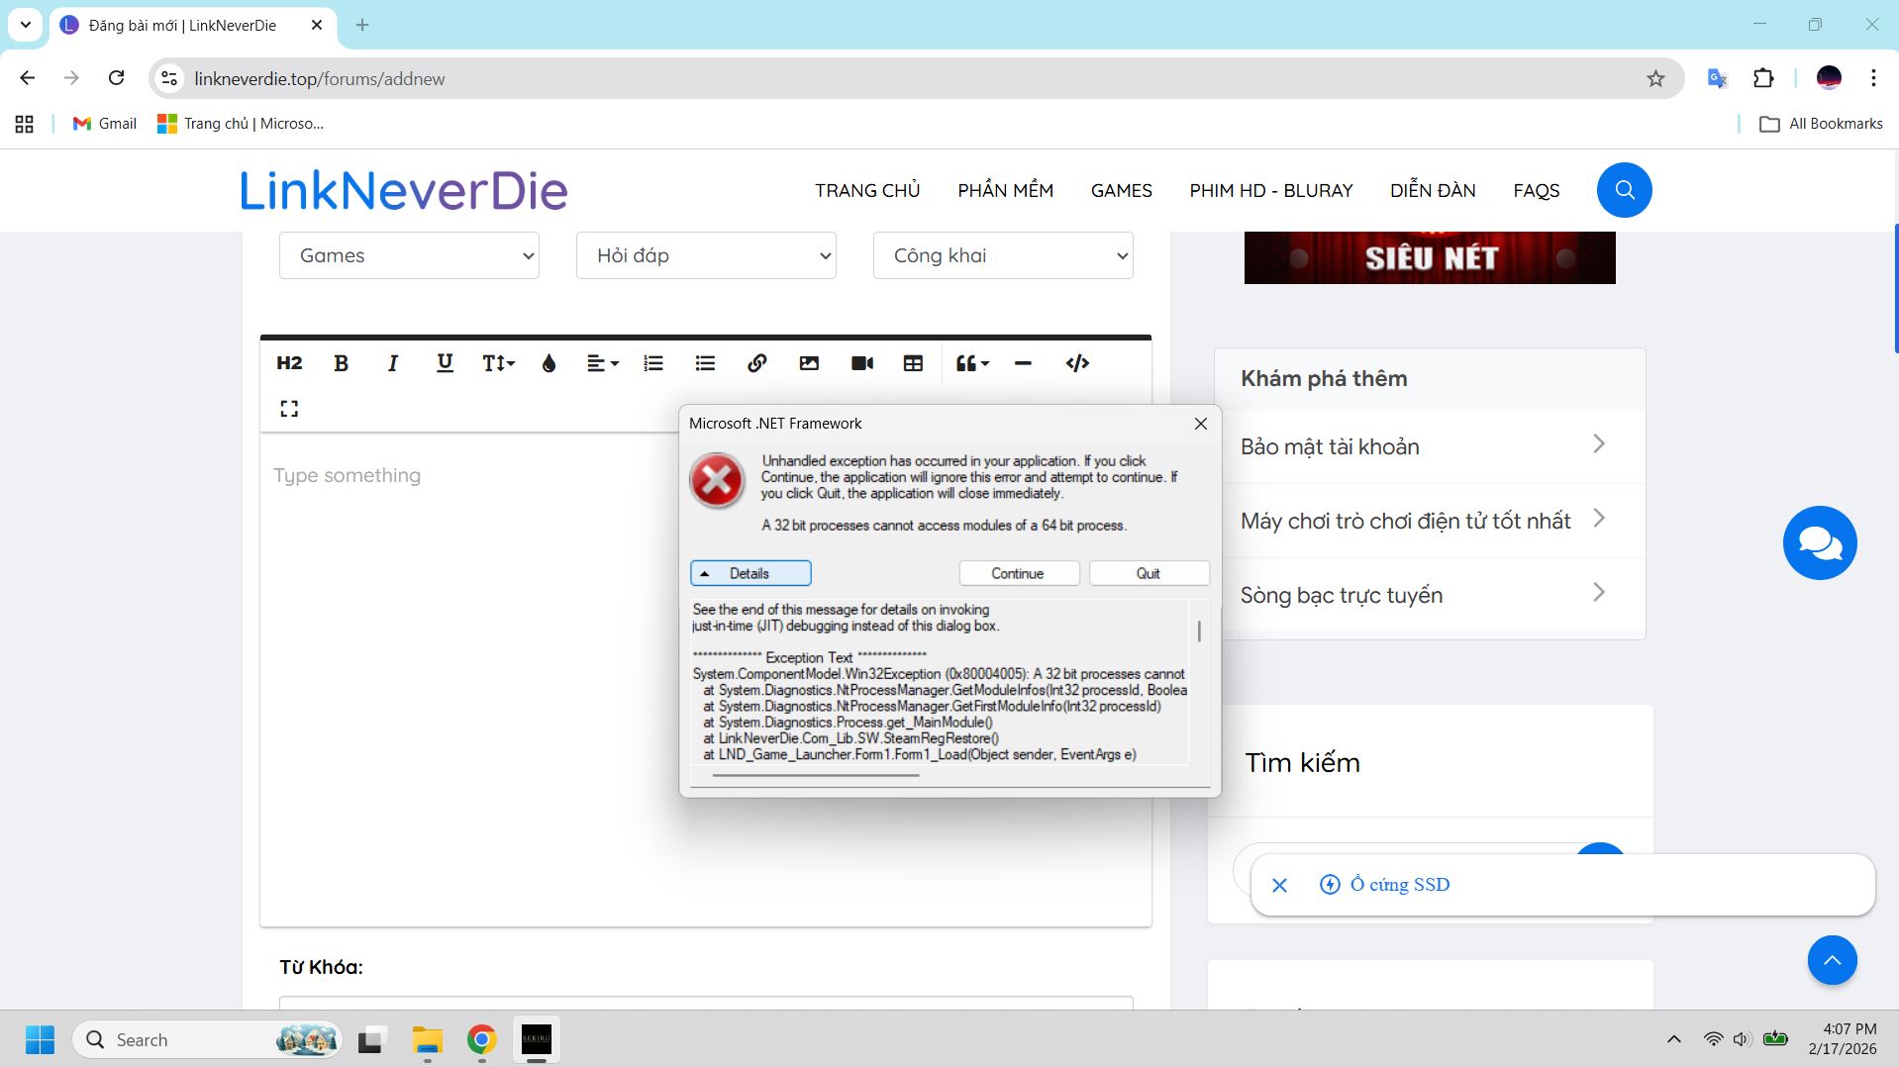The height and width of the screenshot is (1067, 1899).
Task: Insert an image into the post
Action: (x=809, y=363)
